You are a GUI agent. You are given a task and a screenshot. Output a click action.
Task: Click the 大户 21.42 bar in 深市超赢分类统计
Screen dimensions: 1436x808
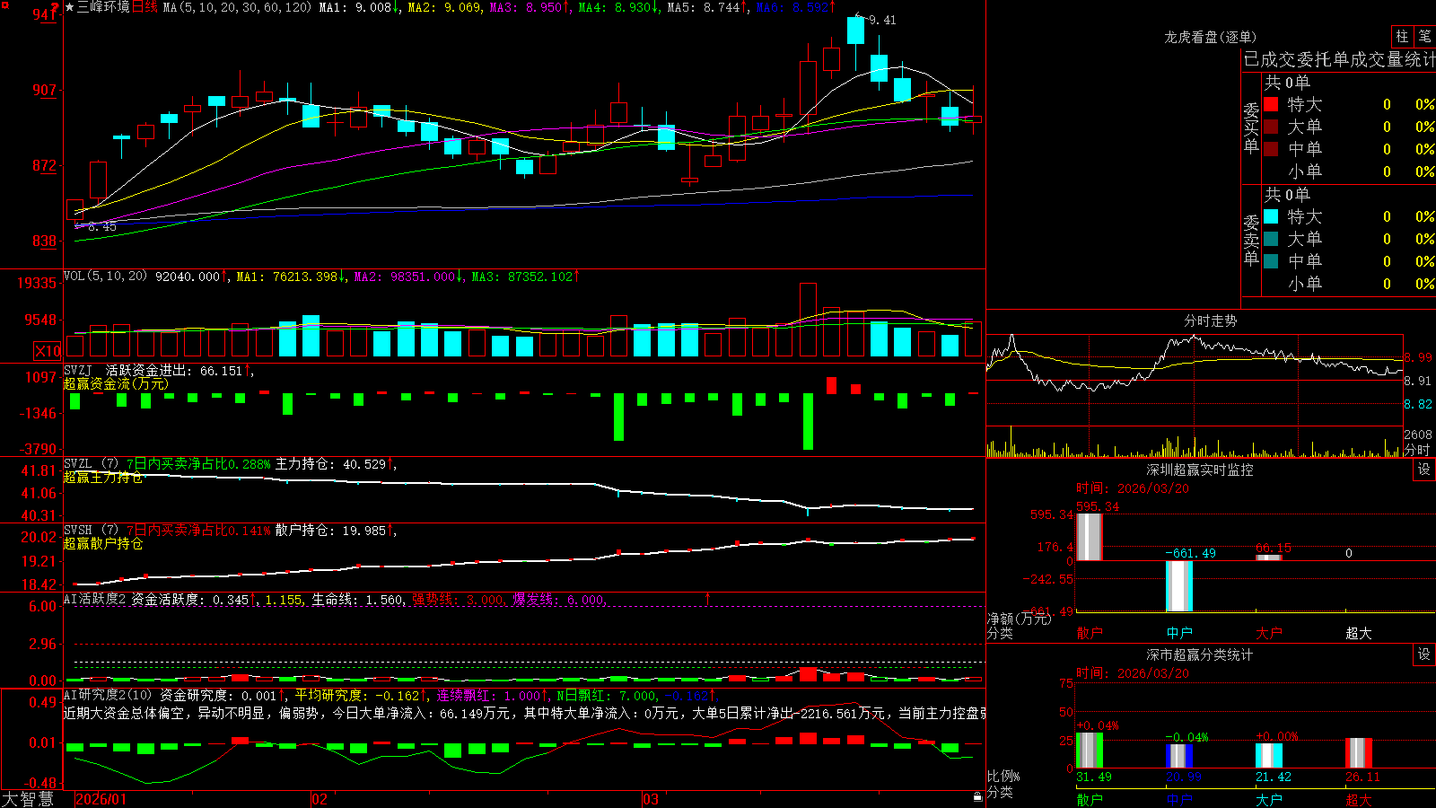point(1268,756)
